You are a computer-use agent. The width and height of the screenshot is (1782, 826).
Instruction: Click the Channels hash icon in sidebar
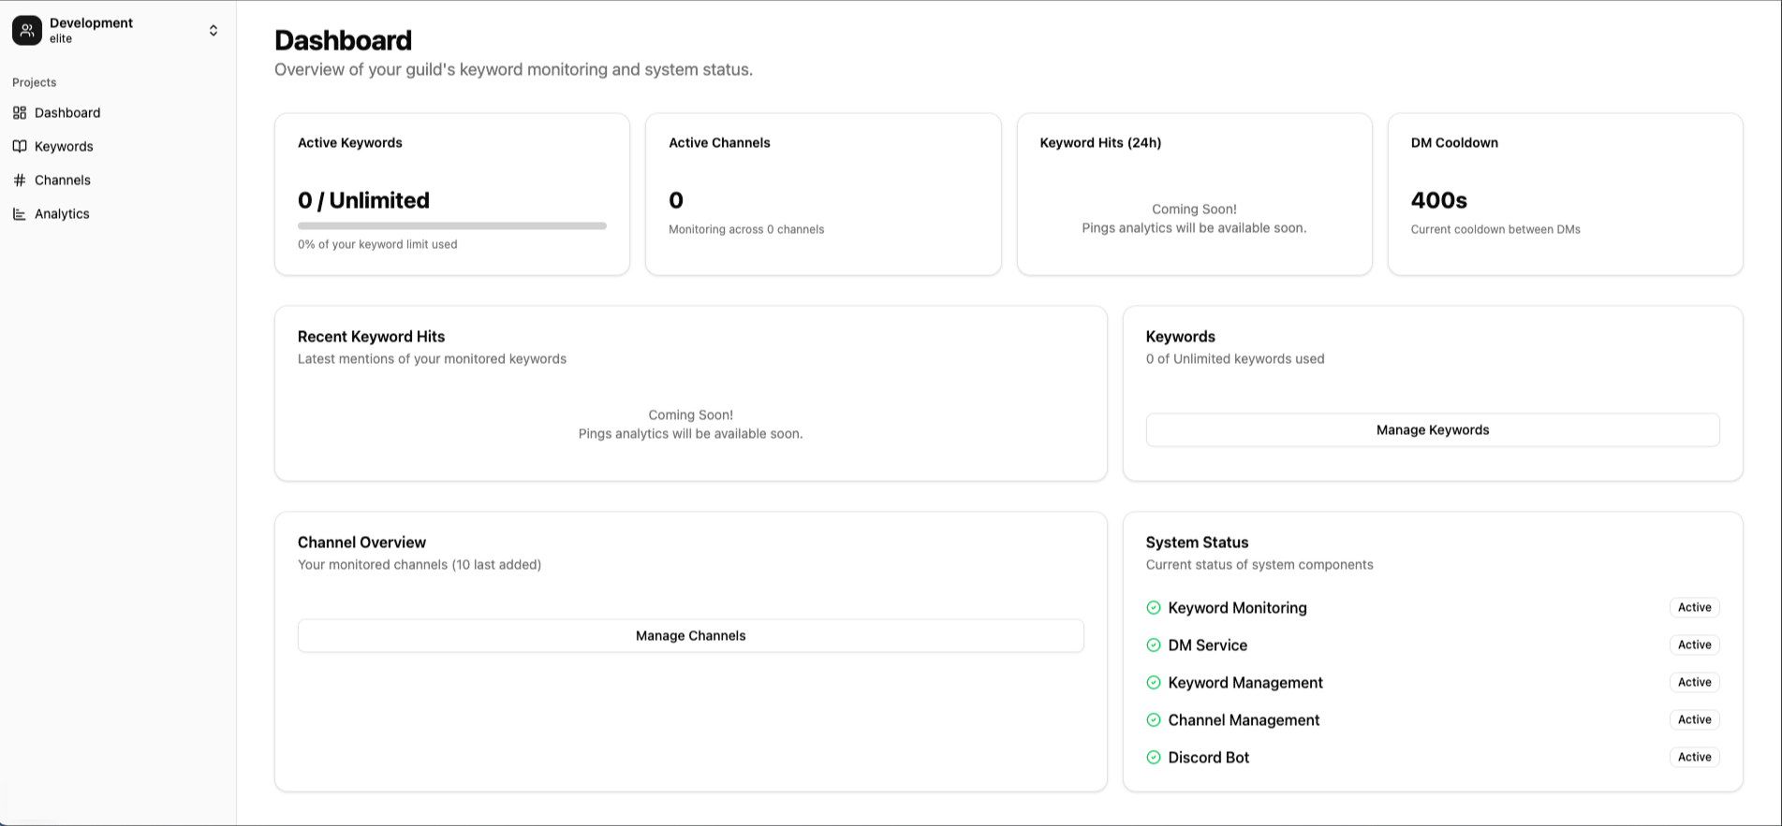(20, 180)
